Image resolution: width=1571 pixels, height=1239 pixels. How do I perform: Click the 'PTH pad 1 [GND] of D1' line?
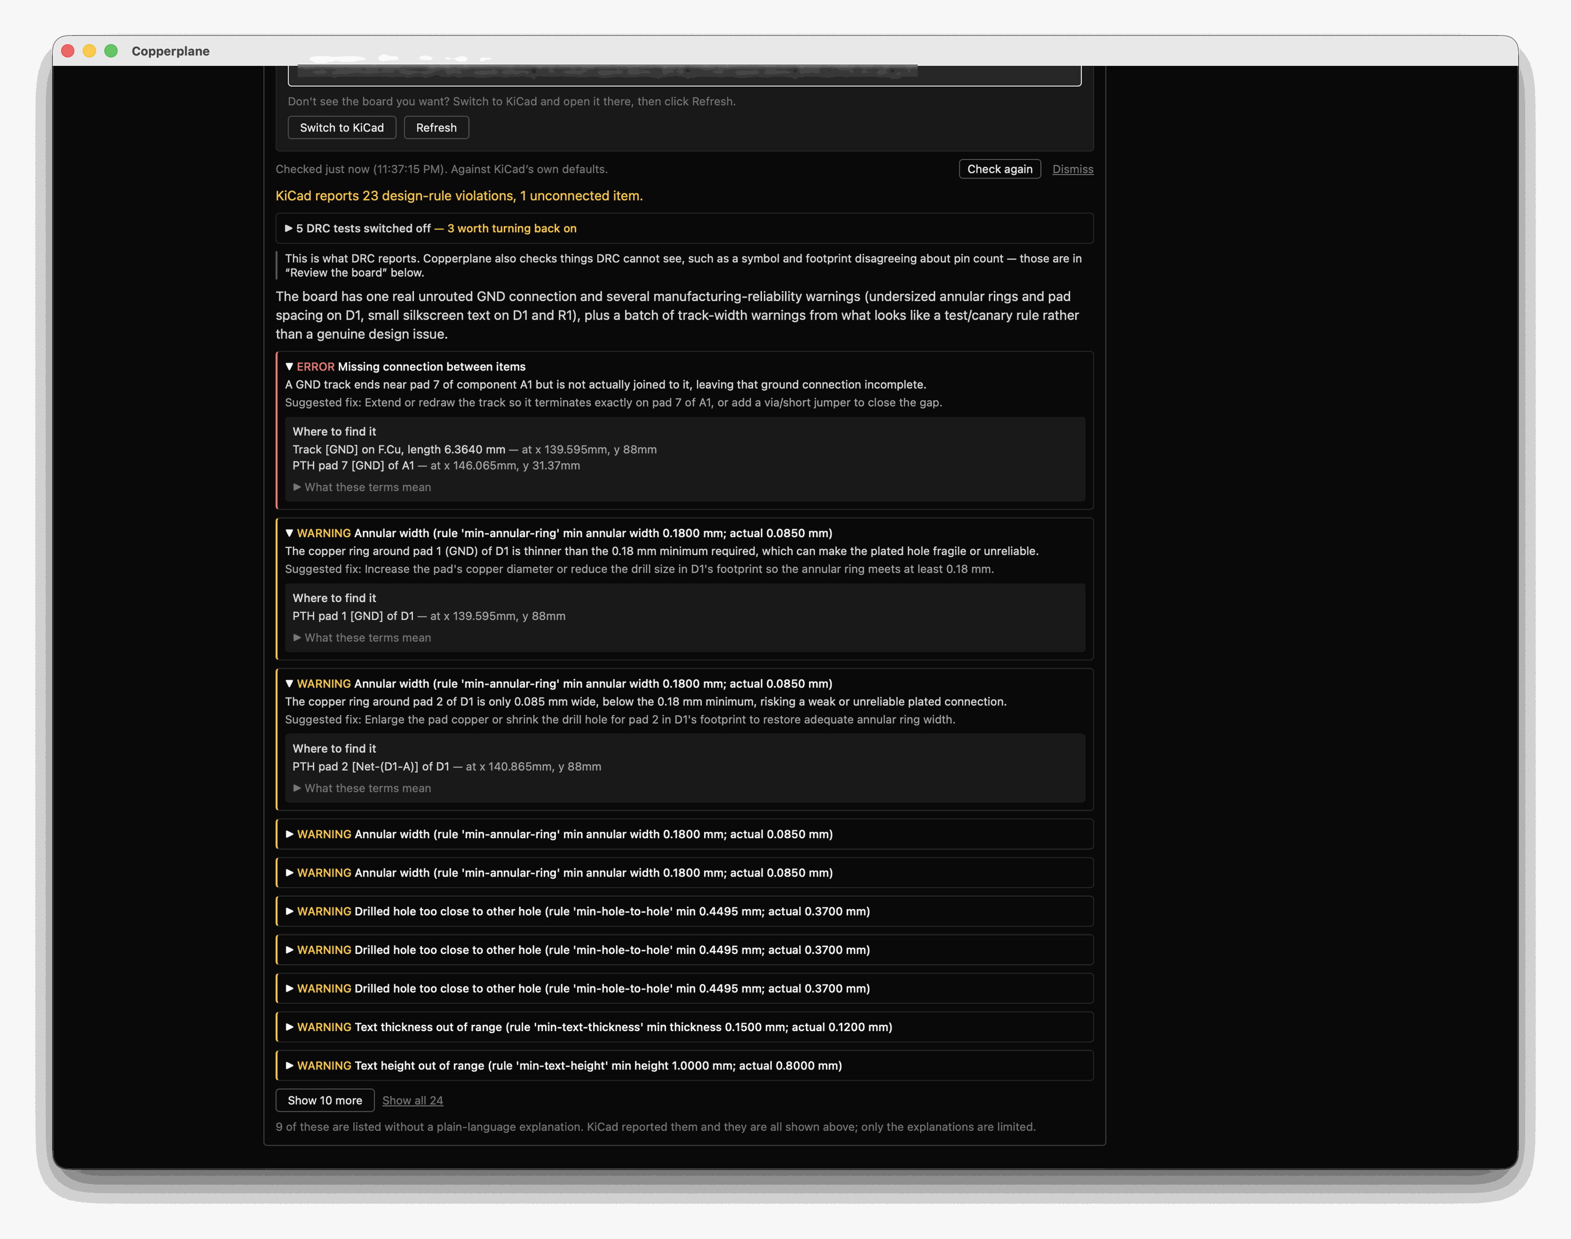click(x=429, y=616)
